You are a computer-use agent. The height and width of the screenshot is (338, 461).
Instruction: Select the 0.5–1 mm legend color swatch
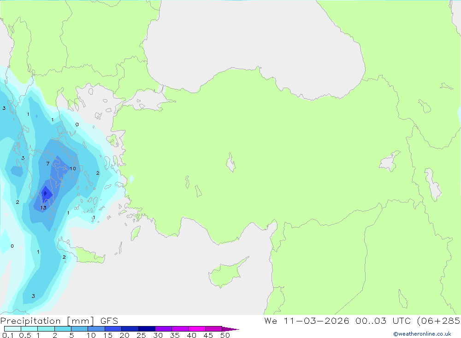click(29, 329)
